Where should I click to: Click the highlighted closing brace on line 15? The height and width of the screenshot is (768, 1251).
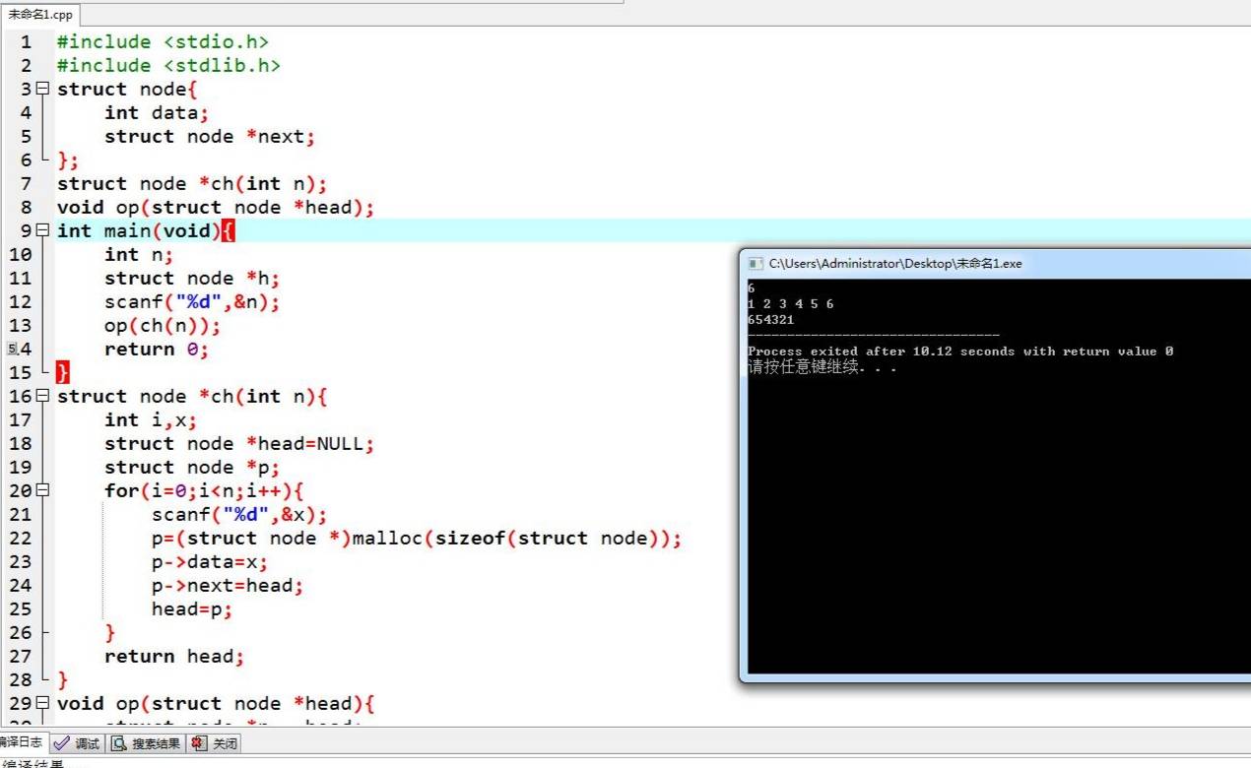click(x=63, y=372)
